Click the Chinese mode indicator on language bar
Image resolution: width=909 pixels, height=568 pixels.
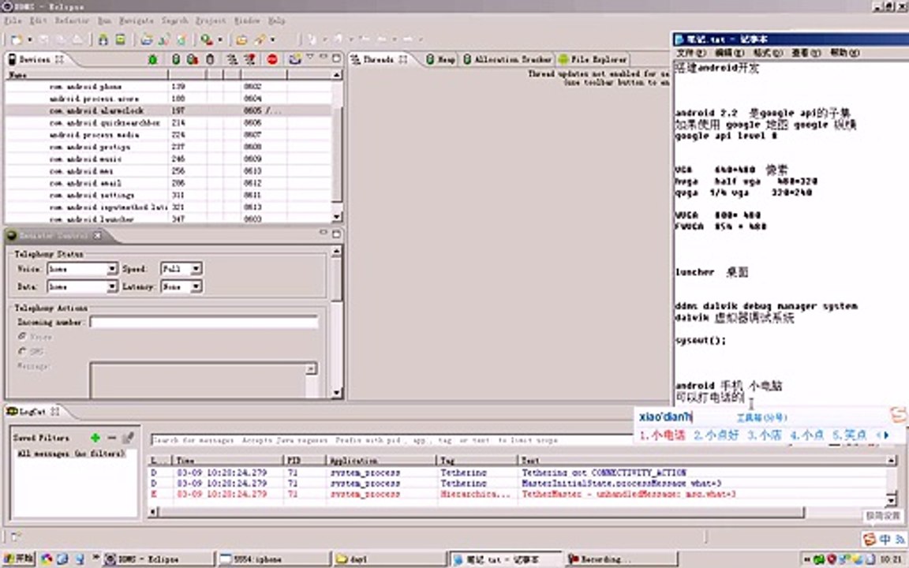pos(885,540)
